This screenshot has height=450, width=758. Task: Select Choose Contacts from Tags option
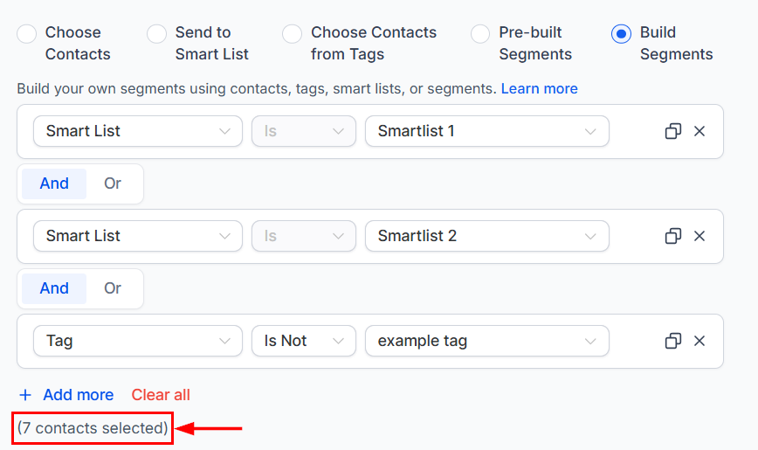pyautogui.click(x=292, y=34)
